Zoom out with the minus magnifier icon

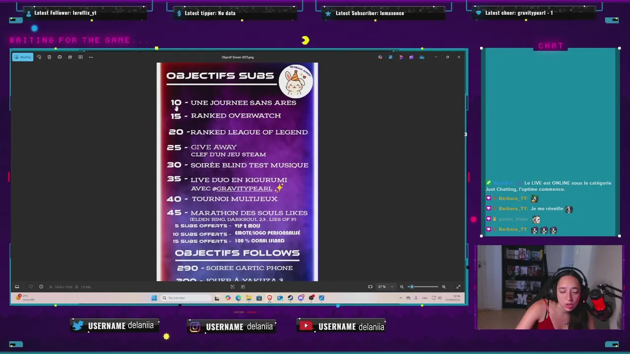[402, 287]
